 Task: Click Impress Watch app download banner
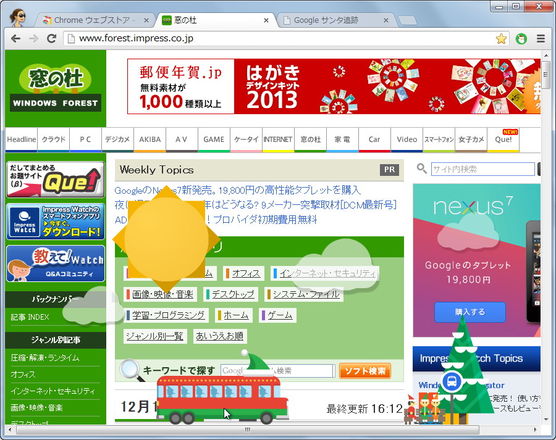56,222
